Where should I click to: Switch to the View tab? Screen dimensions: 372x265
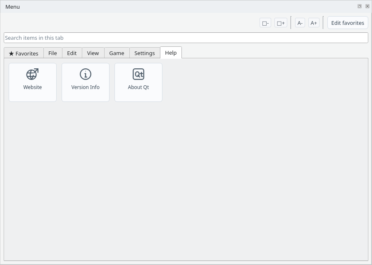point(93,53)
